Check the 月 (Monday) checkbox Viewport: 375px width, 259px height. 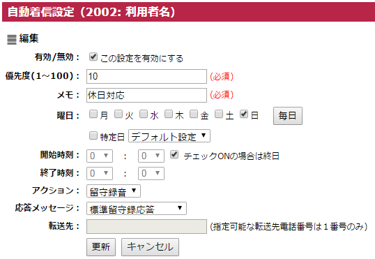coord(93,114)
